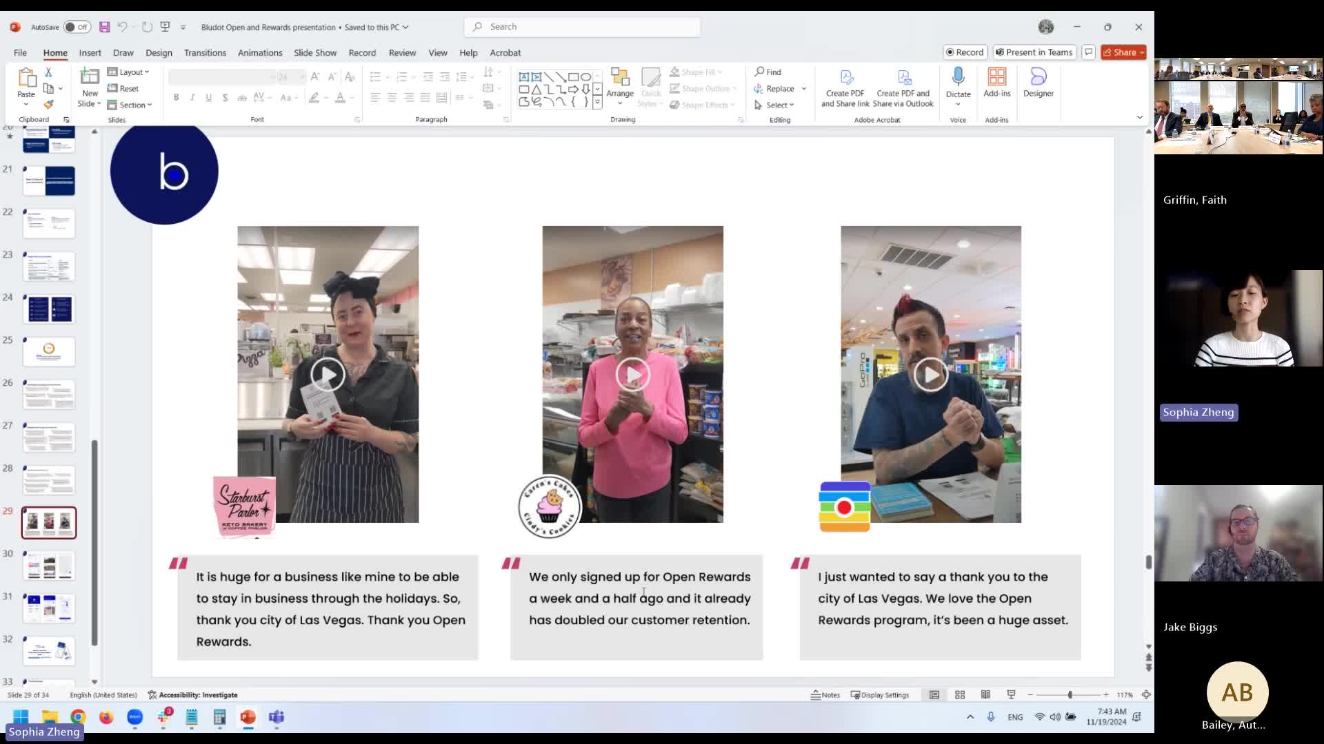
Task: Click Create PDF and Share link
Action: click(x=845, y=87)
